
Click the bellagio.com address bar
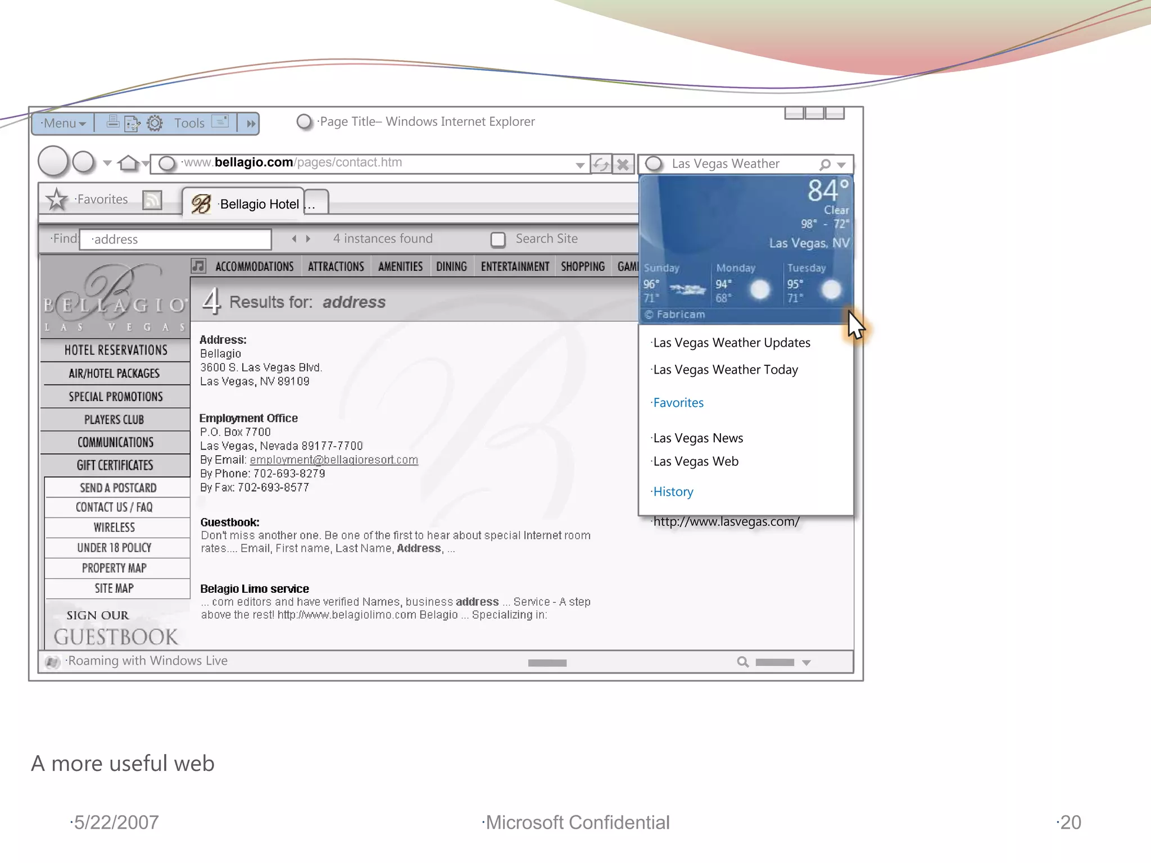[371, 163]
